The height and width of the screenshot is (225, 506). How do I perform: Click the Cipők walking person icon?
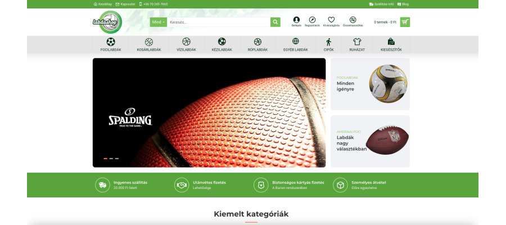[x=328, y=42]
